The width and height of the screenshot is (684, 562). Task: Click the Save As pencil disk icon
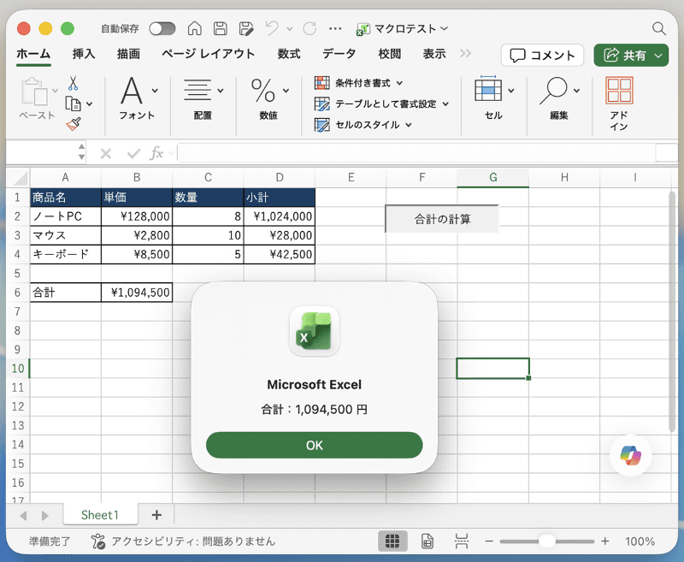(246, 28)
